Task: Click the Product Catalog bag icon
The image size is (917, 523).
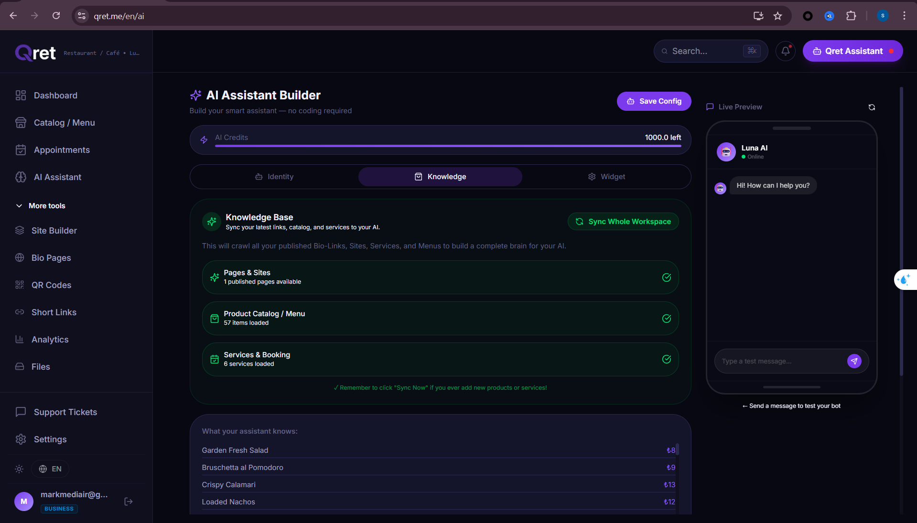Action: 215,319
